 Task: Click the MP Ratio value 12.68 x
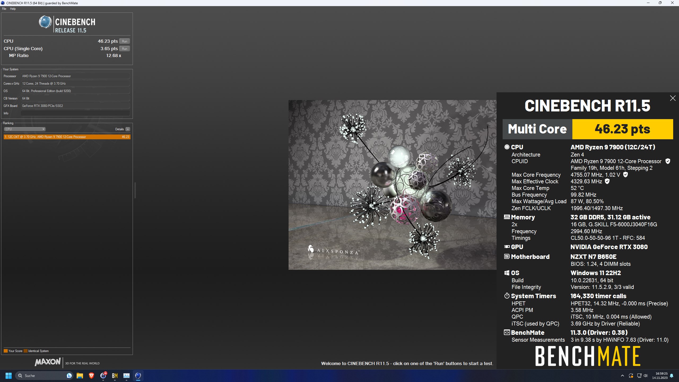tap(114, 55)
